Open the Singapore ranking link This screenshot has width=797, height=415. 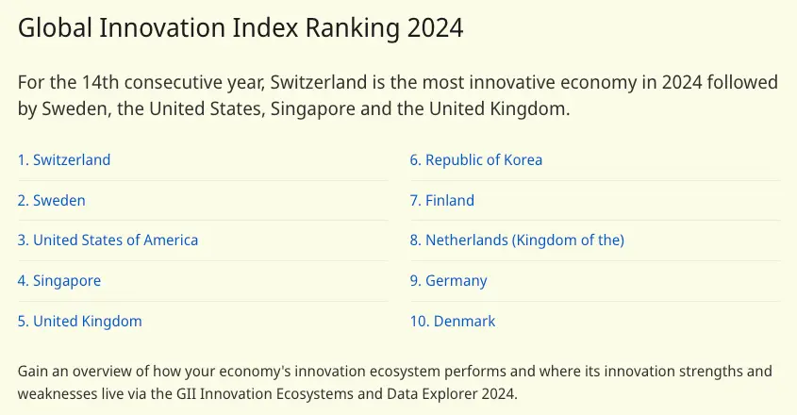(59, 281)
